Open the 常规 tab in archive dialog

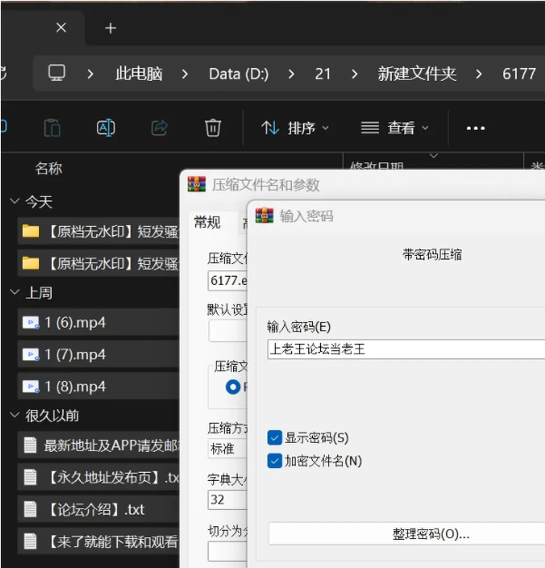tap(207, 222)
